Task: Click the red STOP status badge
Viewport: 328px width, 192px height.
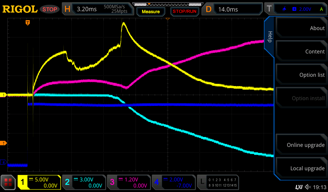Action: click(x=50, y=9)
